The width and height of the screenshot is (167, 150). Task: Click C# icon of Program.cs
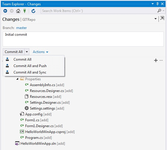tap(22, 137)
